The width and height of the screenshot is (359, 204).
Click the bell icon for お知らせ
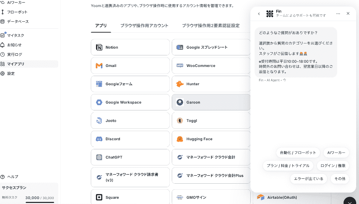(2, 45)
